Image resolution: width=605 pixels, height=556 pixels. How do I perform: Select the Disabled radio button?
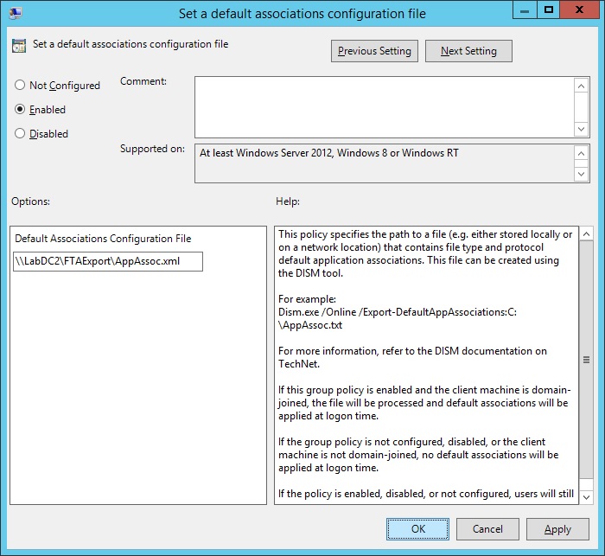pyautogui.click(x=20, y=134)
